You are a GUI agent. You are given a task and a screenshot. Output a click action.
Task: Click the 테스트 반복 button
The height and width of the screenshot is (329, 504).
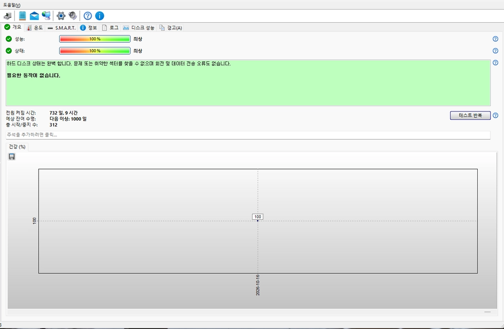click(x=470, y=115)
